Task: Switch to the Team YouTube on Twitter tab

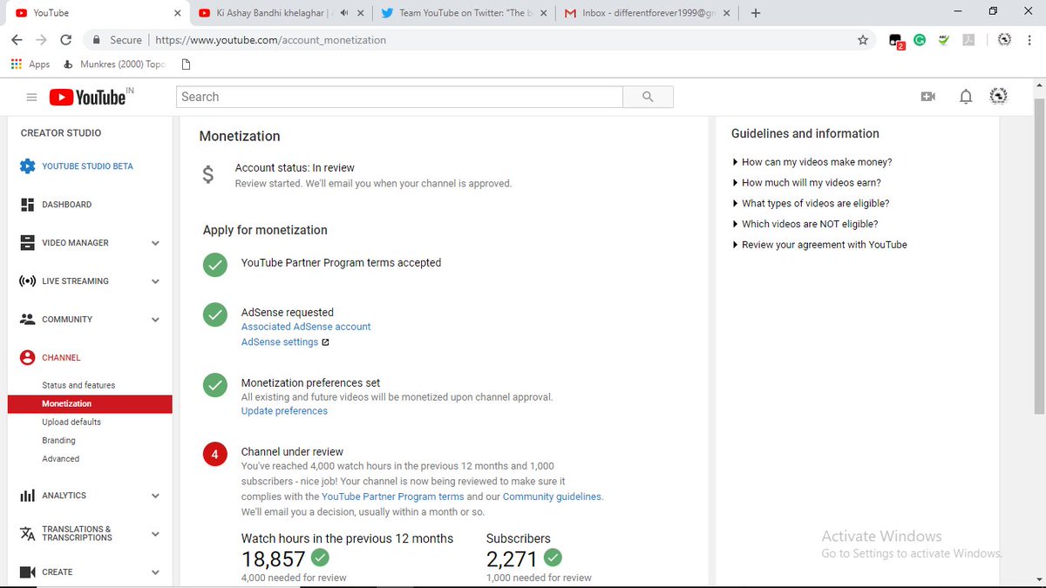Action: coord(464,13)
